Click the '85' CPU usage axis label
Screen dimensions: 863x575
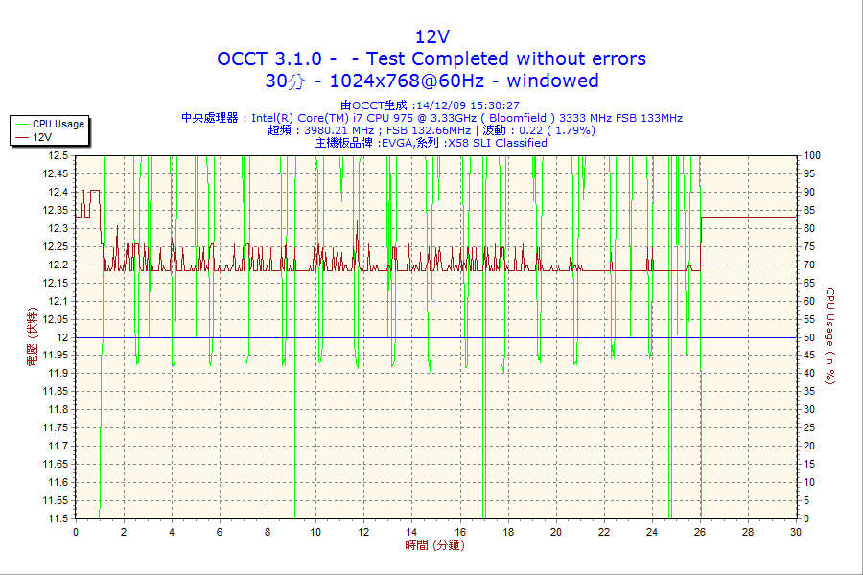click(x=809, y=210)
